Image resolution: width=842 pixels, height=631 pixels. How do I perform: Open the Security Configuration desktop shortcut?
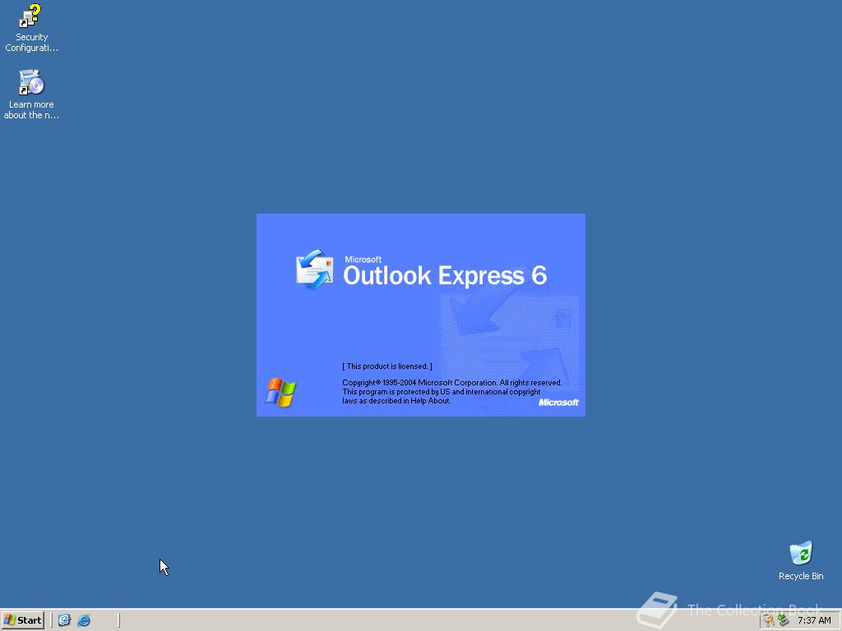(30, 28)
